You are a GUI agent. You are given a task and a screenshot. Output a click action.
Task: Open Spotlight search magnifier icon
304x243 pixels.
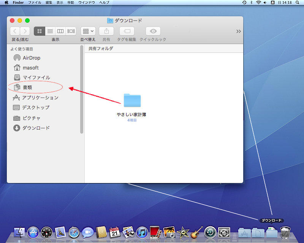[x=298, y=3]
